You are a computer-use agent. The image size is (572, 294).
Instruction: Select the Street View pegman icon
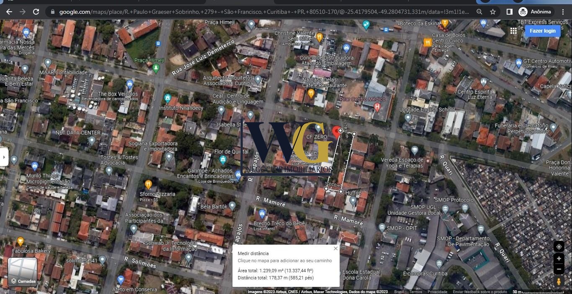[559, 282]
